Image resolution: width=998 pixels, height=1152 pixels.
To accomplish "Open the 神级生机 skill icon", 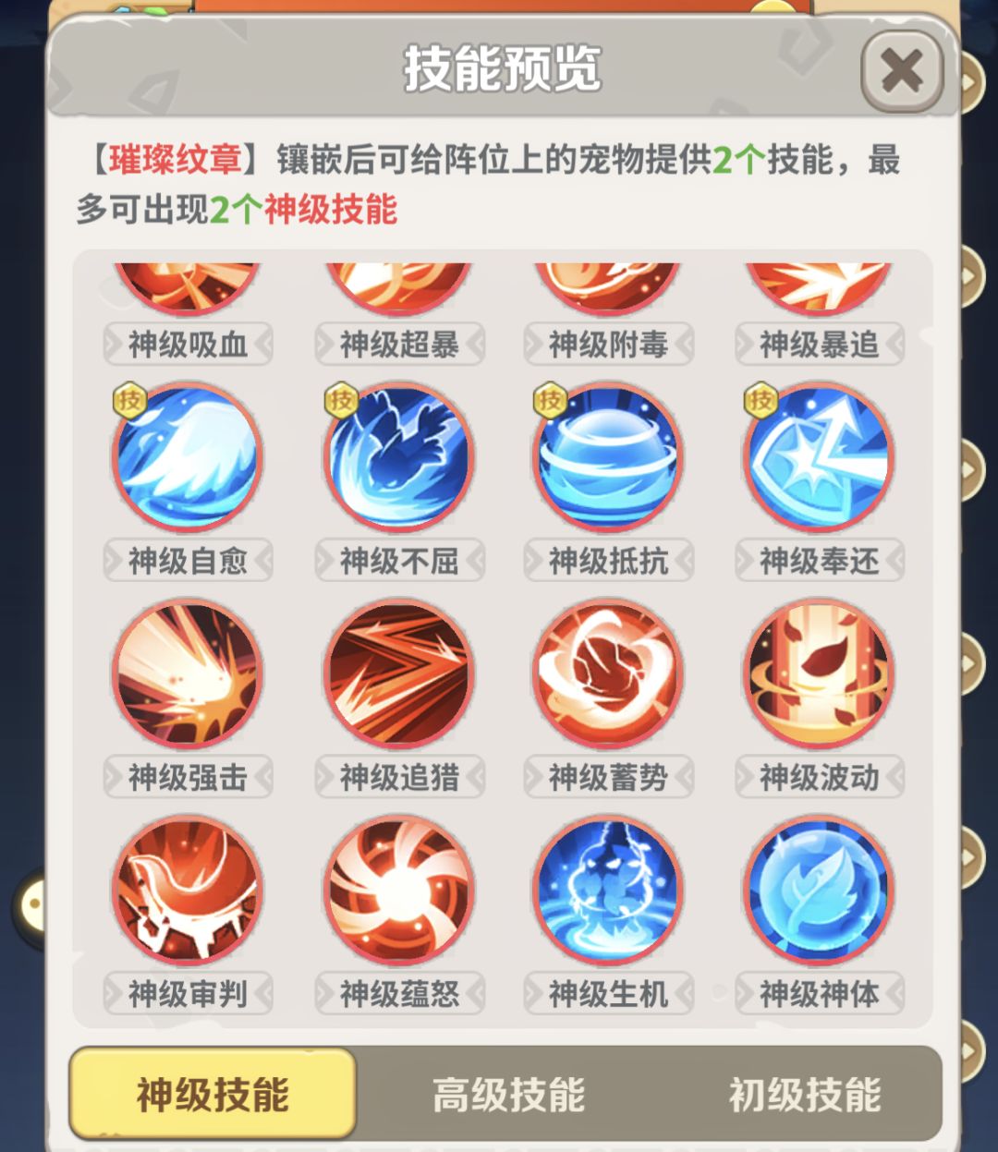I will (608, 891).
